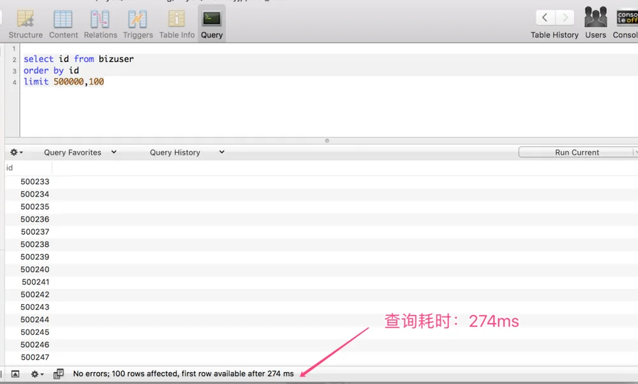Open the Relations view
Image resolution: width=638 pixels, height=384 pixels.
coord(100,24)
